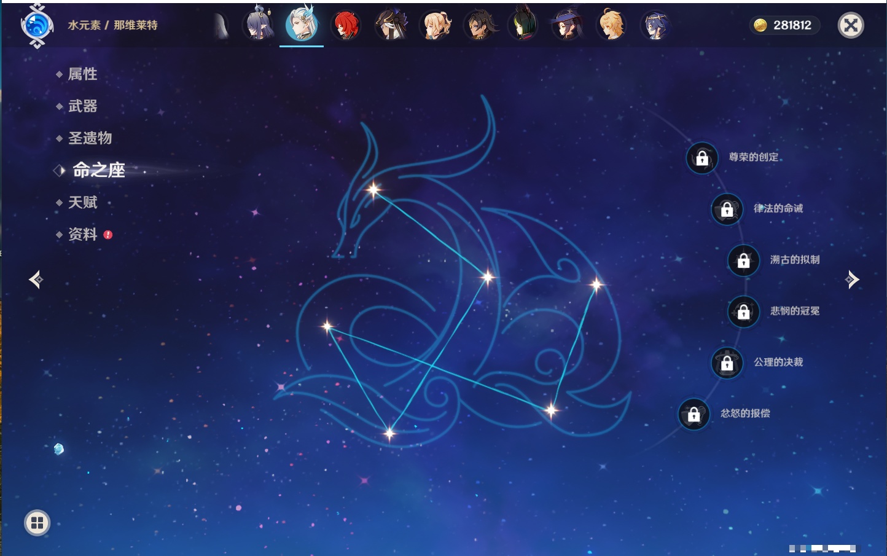View the locked 忿怒的报偿 constellation
Image resolution: width=887 pixels, height=556 pixels.
click(x=694, y=415)
